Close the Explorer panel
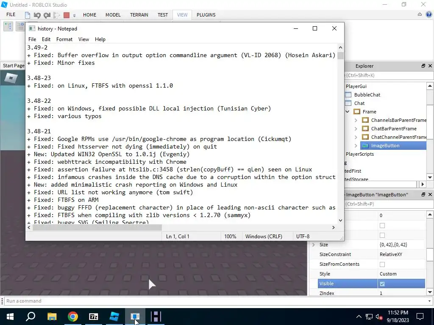The width and height of the screenshot is (434, 325). 430,66
